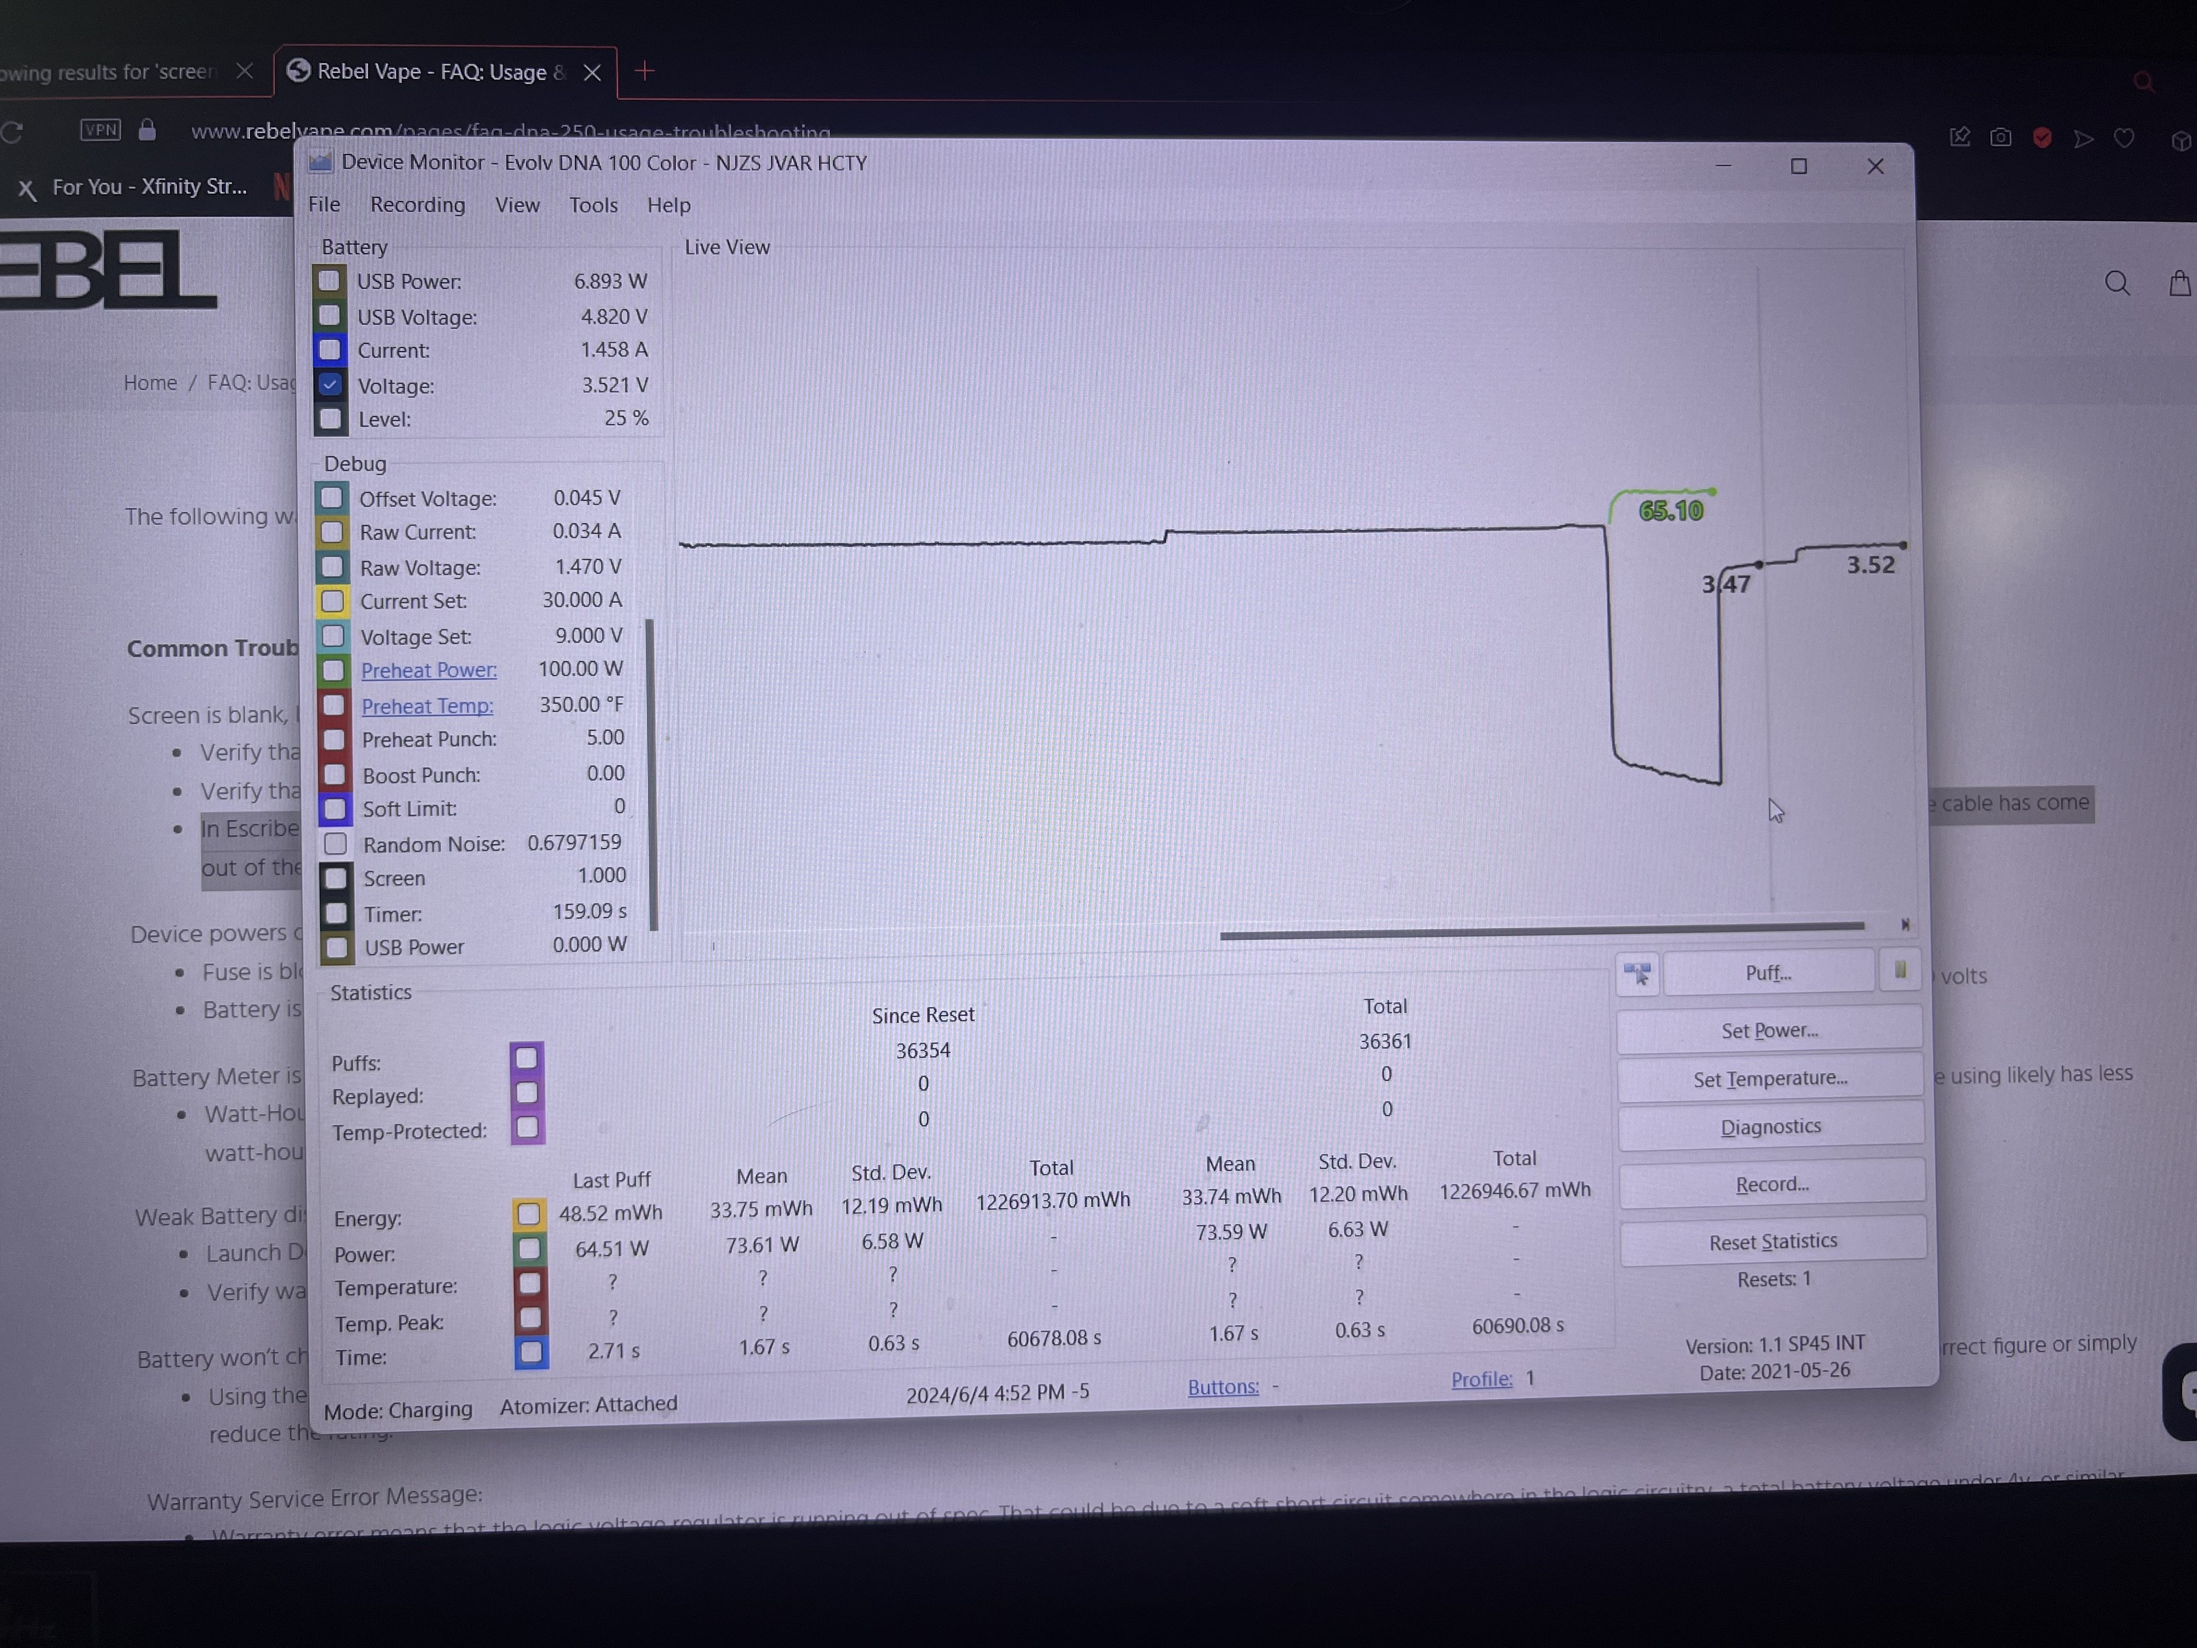Image resolution: width=2197 pixels, height=1648 pixels.
Task: Toggle the Random Noise checkbox
Action: 336,844
